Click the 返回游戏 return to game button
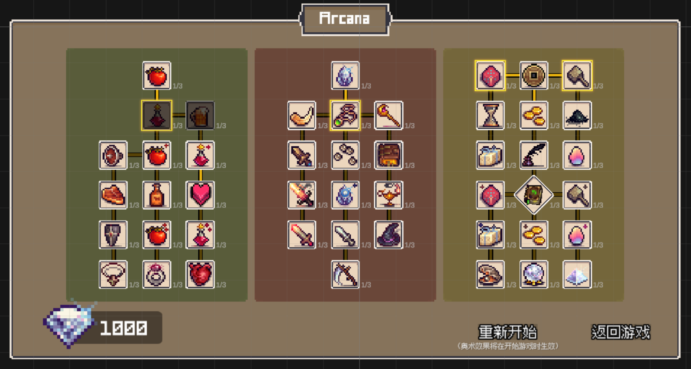691x369 pixels. coord(621,332)
